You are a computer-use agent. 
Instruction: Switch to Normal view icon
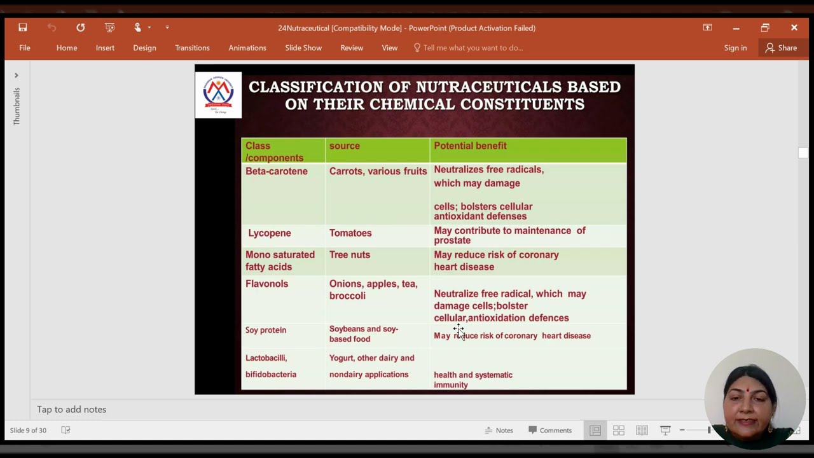595,430
